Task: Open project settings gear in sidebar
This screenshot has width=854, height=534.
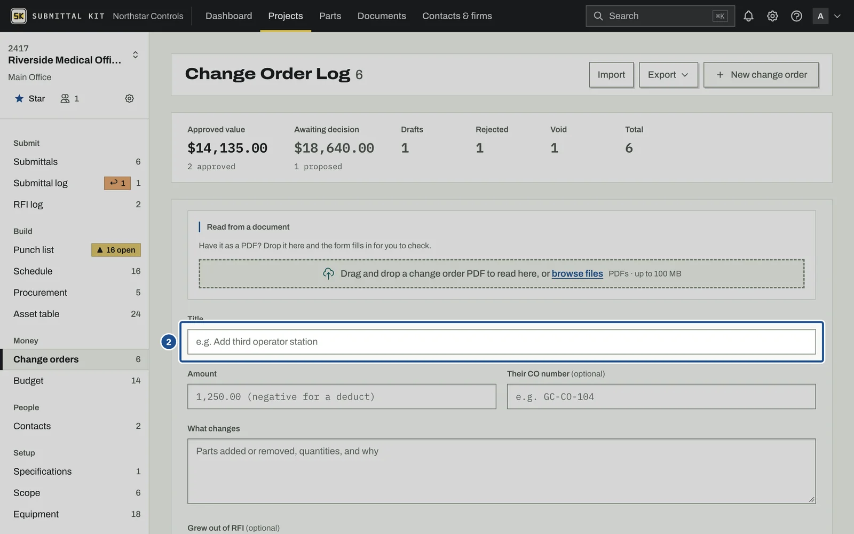Action: coord(129,98)
